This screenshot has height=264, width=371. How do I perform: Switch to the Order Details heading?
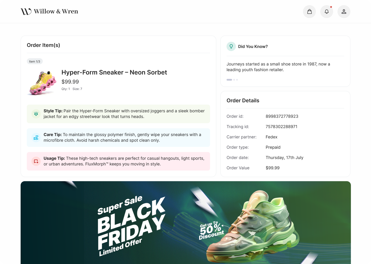coord(243,101)
